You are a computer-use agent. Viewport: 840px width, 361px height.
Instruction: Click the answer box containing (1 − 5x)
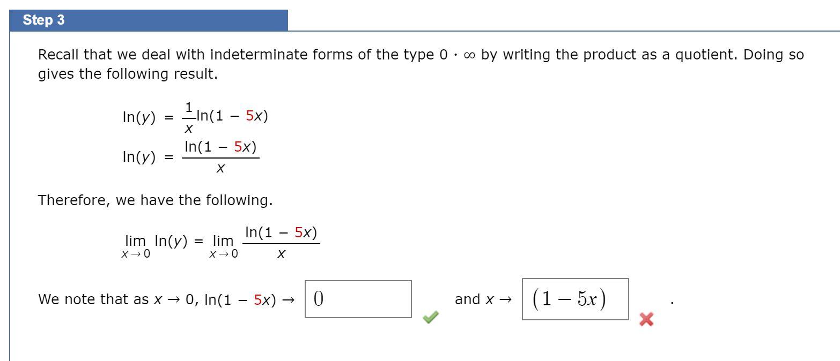(x=575, y=299)
